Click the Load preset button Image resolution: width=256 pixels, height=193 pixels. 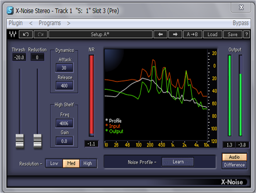coord(213,34)
